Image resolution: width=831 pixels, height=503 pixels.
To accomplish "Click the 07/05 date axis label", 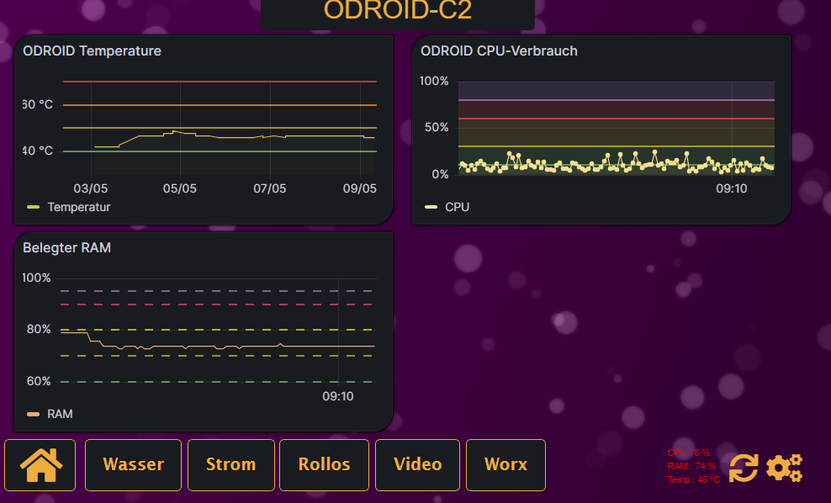I will (270, 188).
